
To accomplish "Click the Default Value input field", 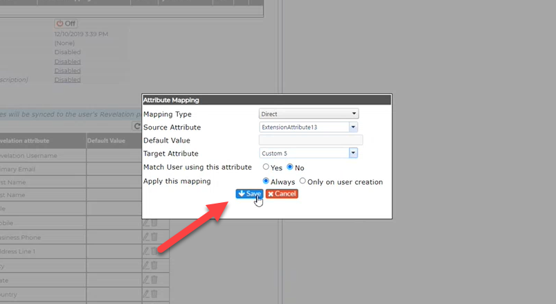I will 311,140.
